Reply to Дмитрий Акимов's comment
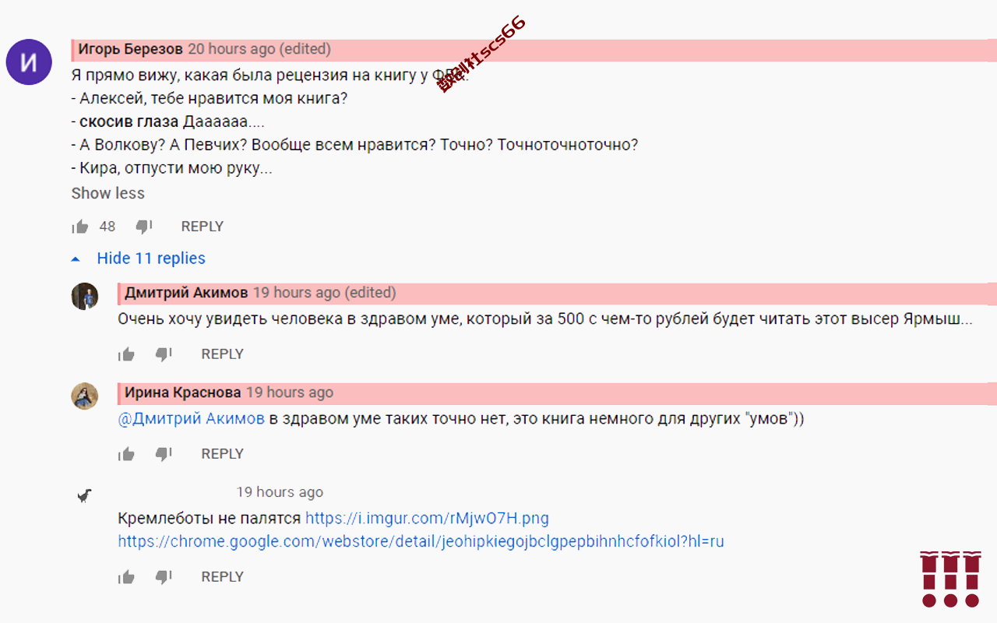Viewport: 997px width, 623px height. 223,354
